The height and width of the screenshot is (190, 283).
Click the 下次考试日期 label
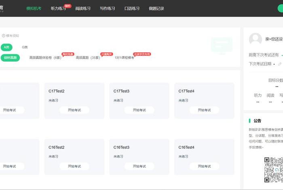click(x=260, y=64)
